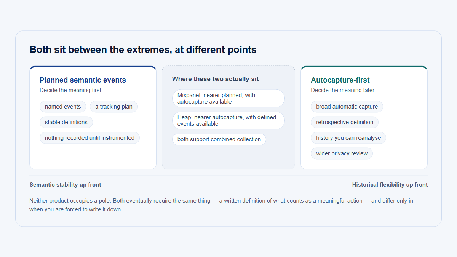
Task: Click 'history you can reanalyse' chip
Action: pos(348,138)
